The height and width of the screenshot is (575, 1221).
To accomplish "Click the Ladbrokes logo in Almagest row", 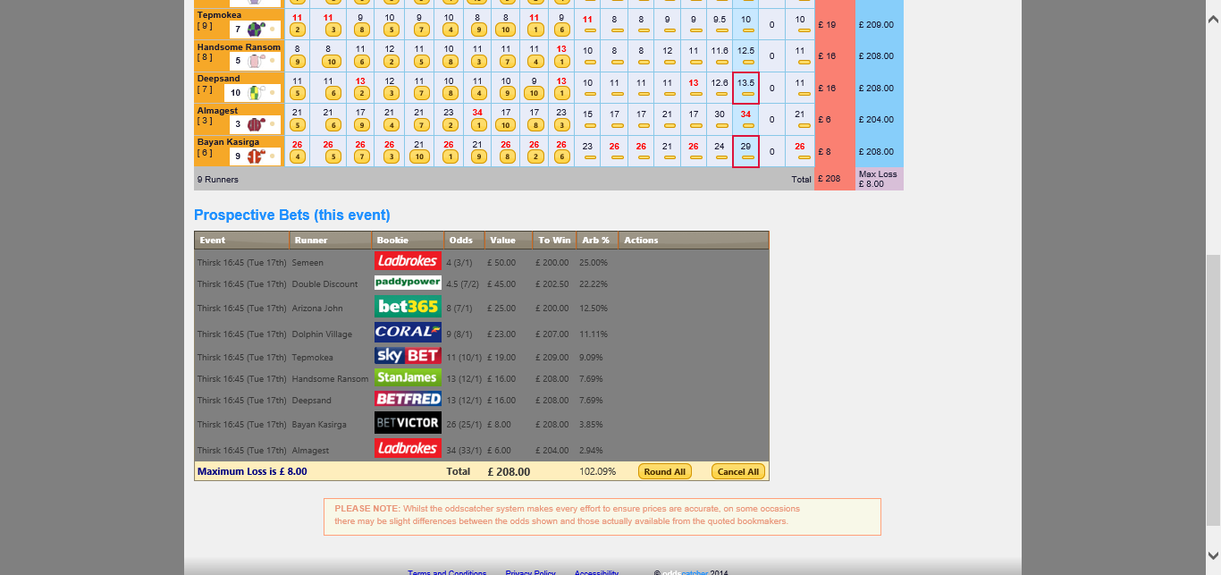I will [408, 448].
